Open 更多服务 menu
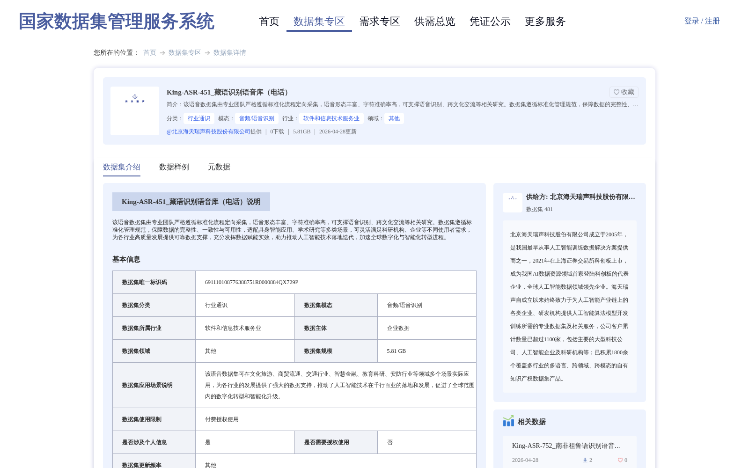Image resolution: width=749 pixels, height=468 pixels. click(545, 22)
